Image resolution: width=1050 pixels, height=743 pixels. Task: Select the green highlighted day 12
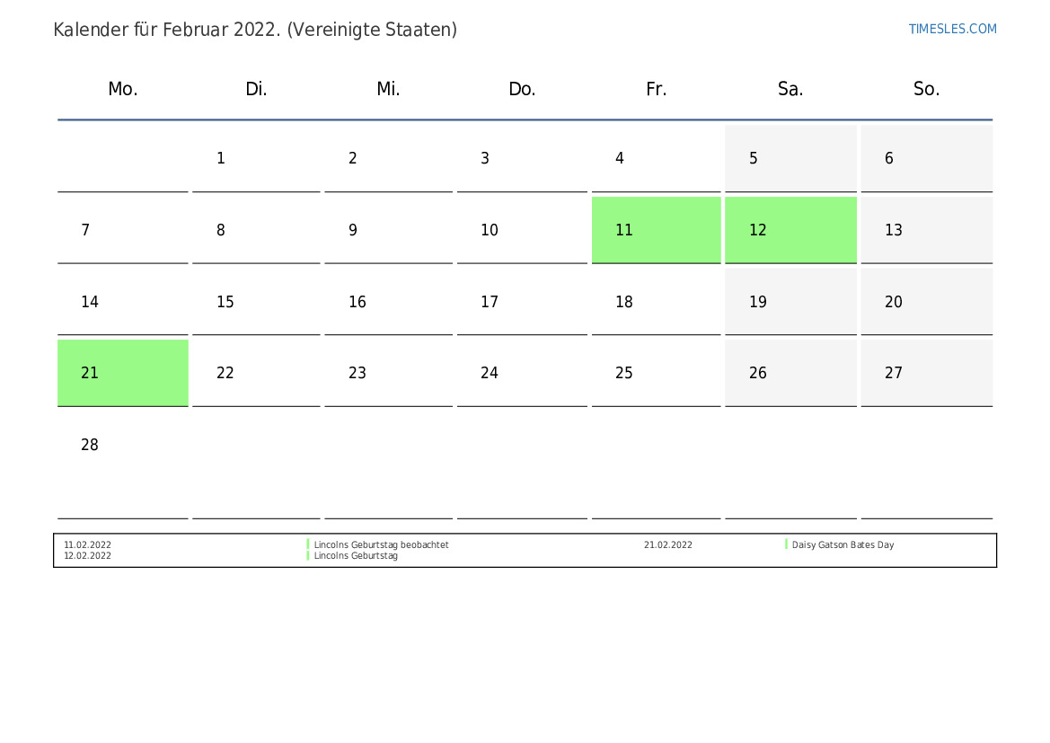[x=790, y=230]
